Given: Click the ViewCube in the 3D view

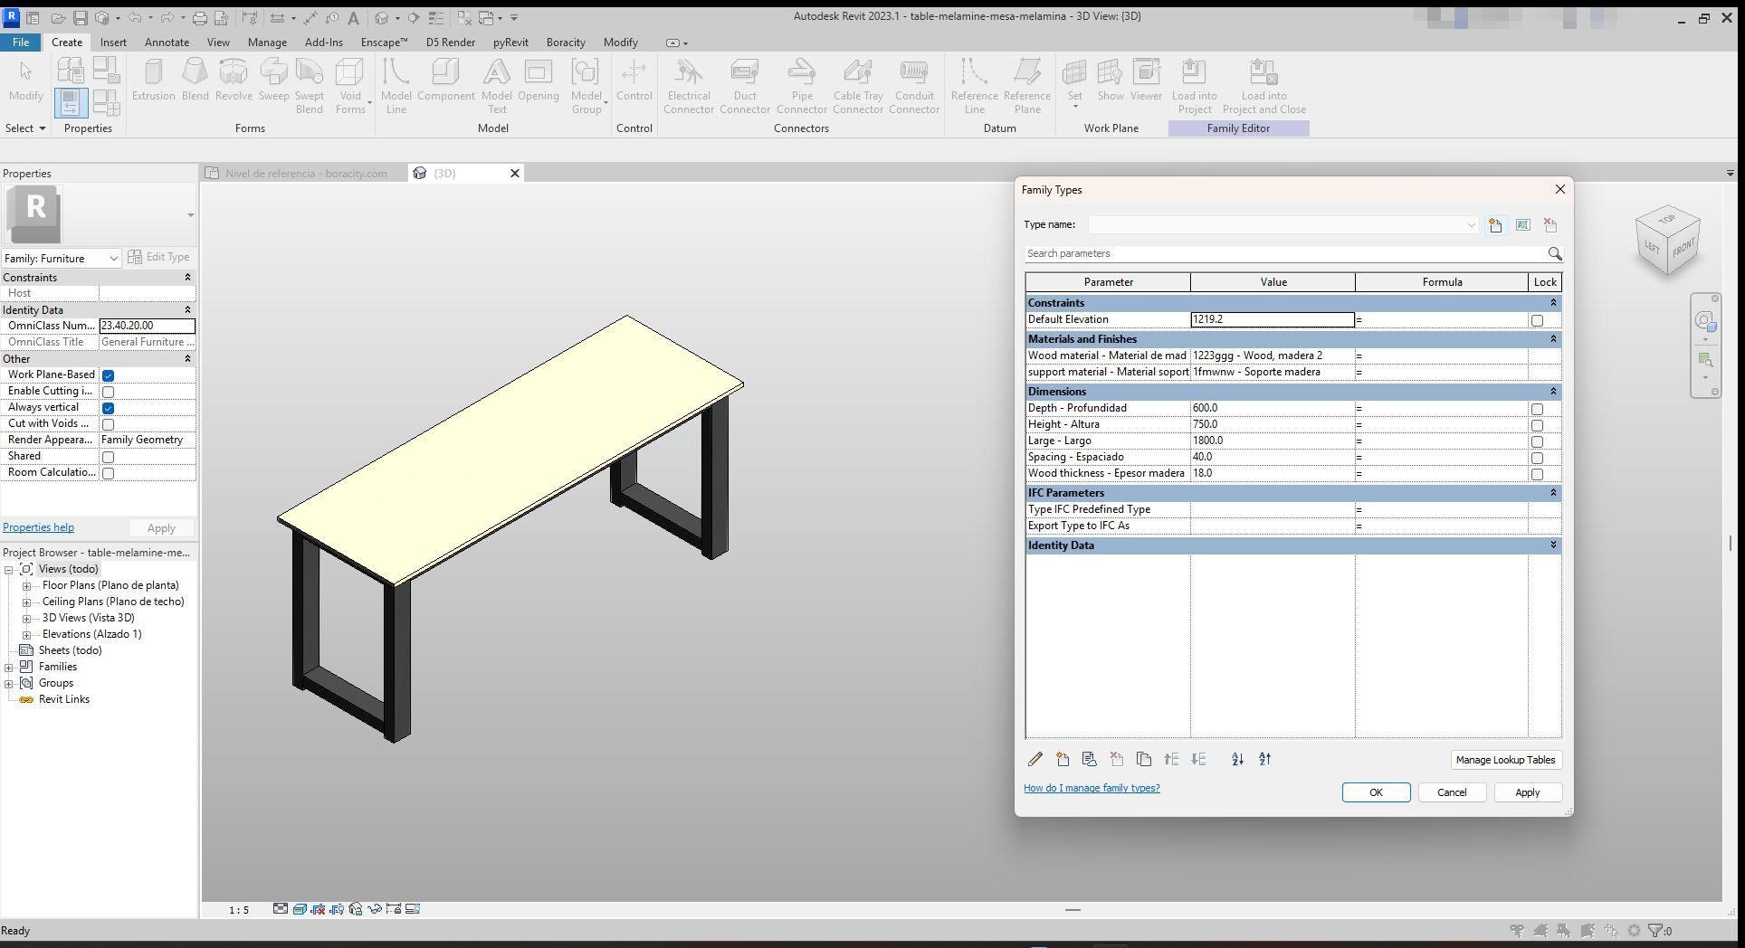Looking at the screenshot, I should coord(1668,242).
